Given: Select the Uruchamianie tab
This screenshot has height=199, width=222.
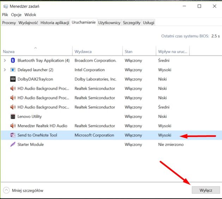Looking at the screenshot, I should (84, 22).
